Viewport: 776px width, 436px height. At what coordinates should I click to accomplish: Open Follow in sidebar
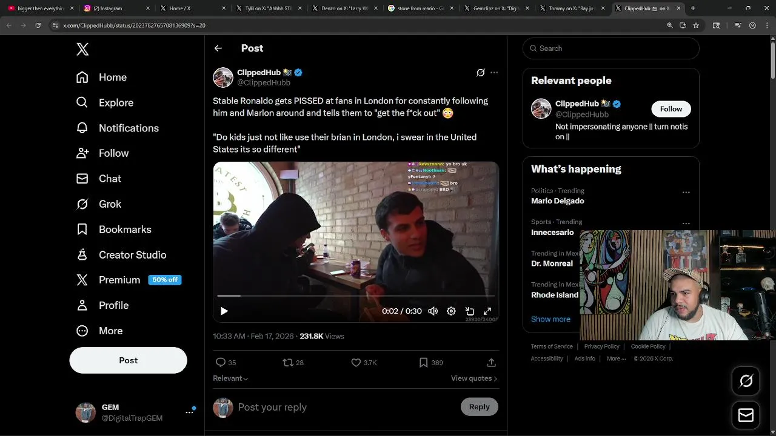coord(102,153)
